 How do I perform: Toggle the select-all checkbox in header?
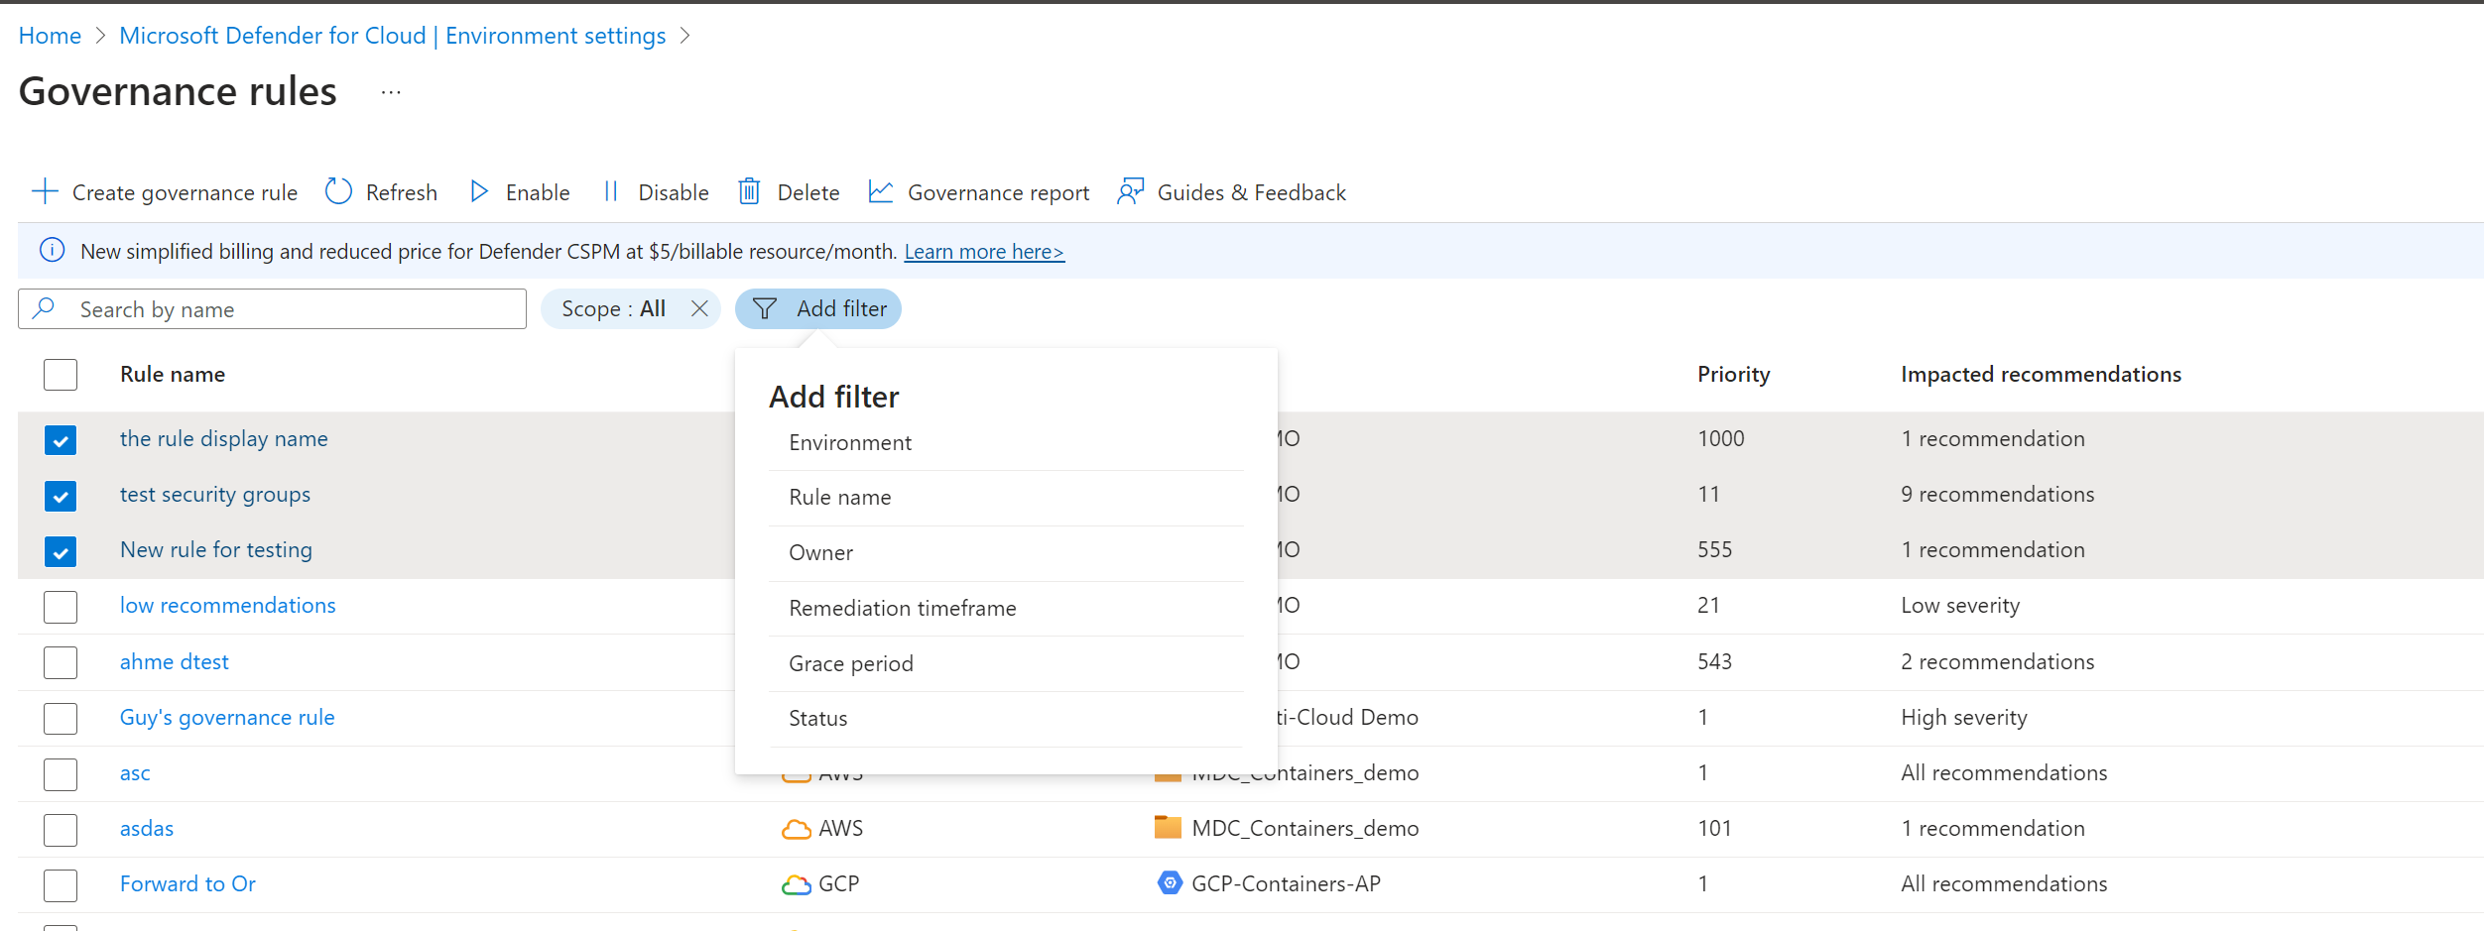click(61, 375)
